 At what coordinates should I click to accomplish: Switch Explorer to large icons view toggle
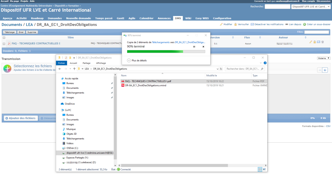[x=264, y=169]
